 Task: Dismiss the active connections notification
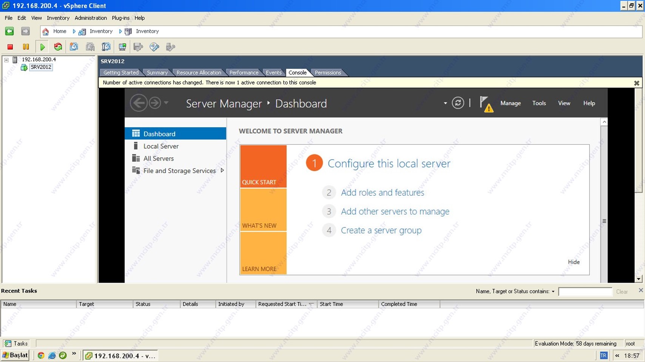coord(636,83)
